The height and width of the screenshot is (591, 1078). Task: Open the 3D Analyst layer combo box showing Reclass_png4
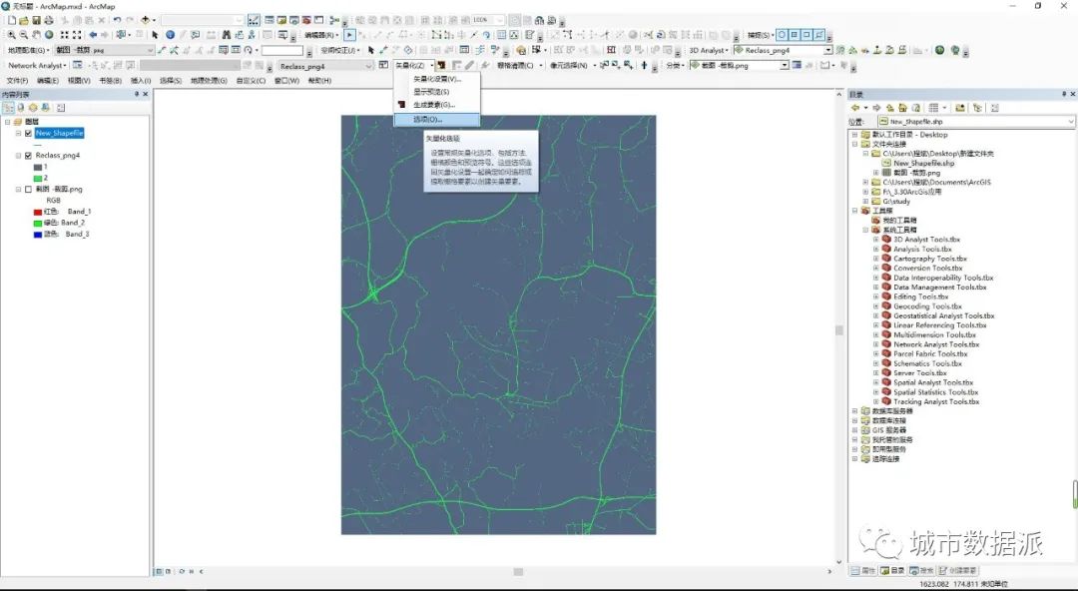(x=784, y=50)
